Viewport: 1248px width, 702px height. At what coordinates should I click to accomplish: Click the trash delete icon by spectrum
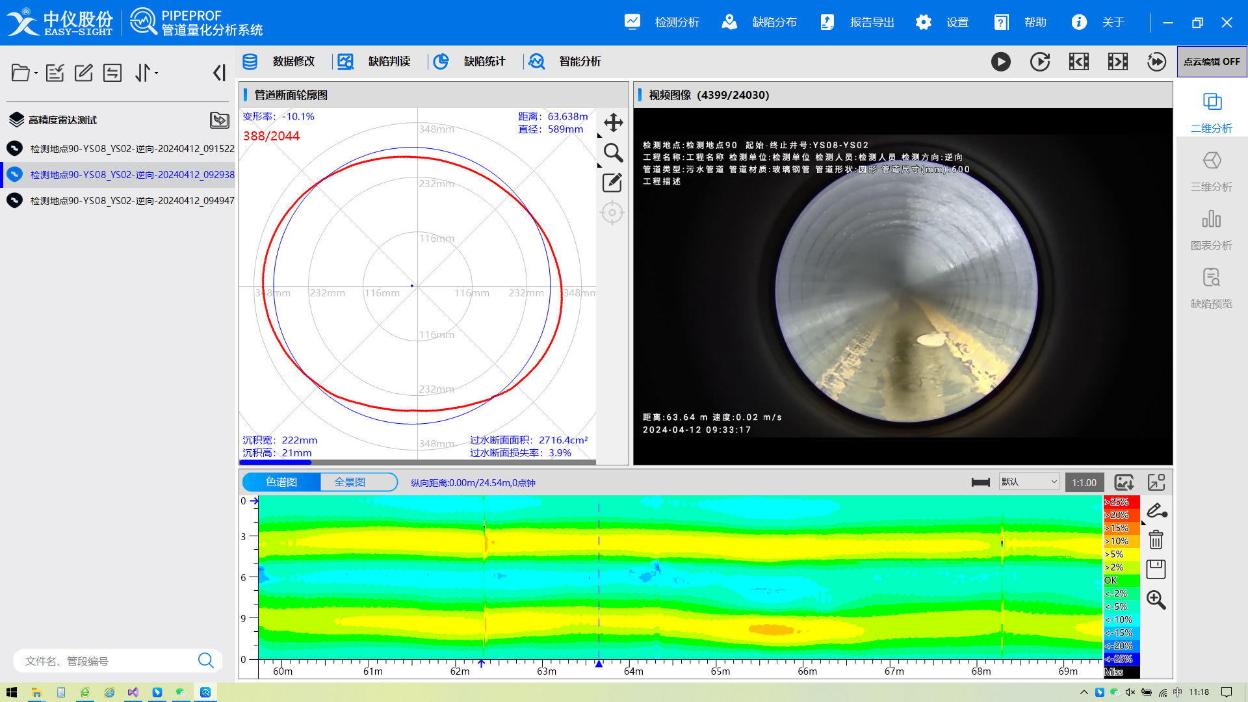1156,539
